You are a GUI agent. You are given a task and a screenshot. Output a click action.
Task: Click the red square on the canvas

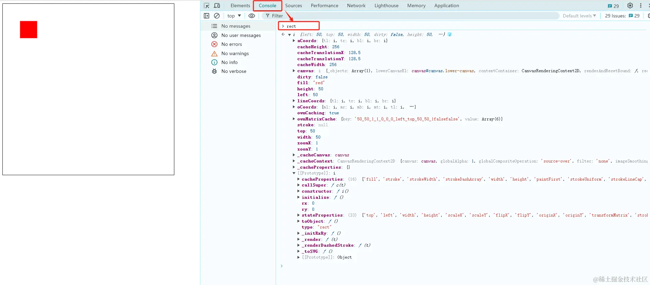28,29
